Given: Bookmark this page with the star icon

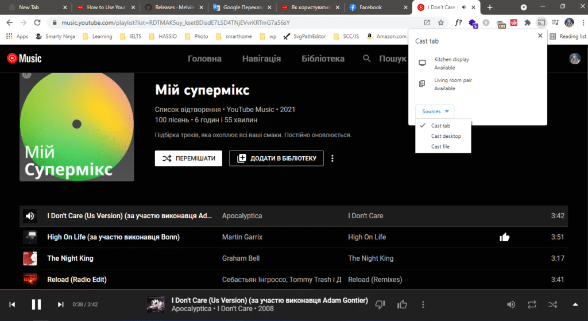Looking at the screenshot, I should [440, 22].
